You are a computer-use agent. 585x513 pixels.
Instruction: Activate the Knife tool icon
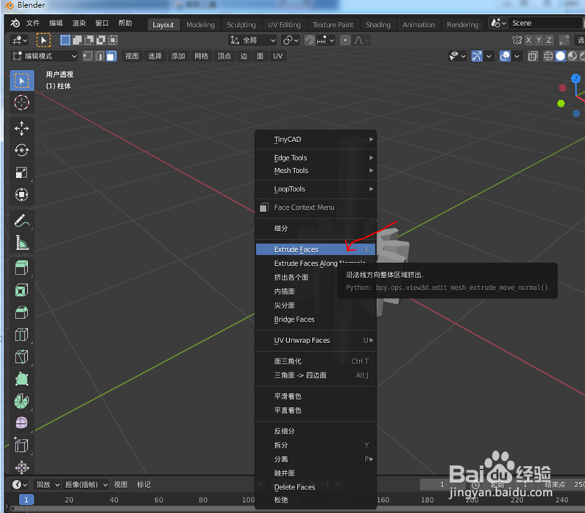click(21, 357)
